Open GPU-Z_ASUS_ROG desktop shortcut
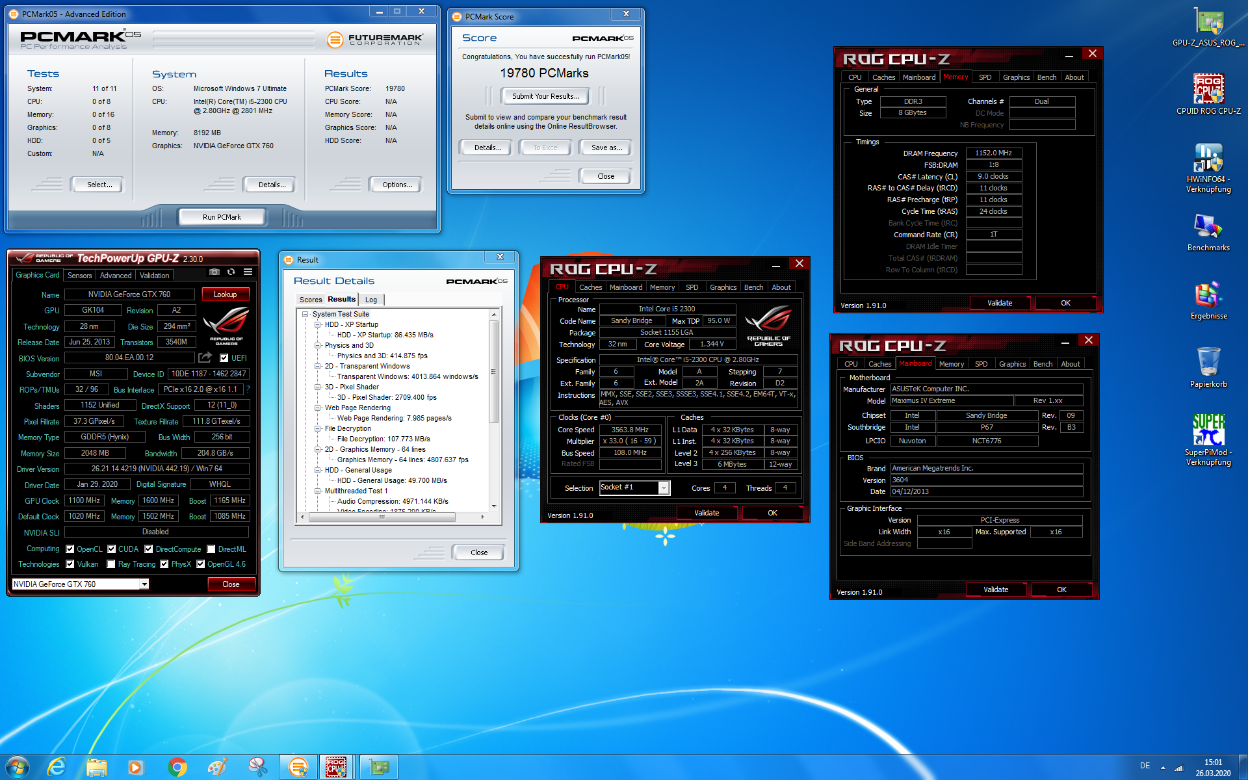Image resolution: width=1248 pixels, height=780 pixels. click(1208, 26)
